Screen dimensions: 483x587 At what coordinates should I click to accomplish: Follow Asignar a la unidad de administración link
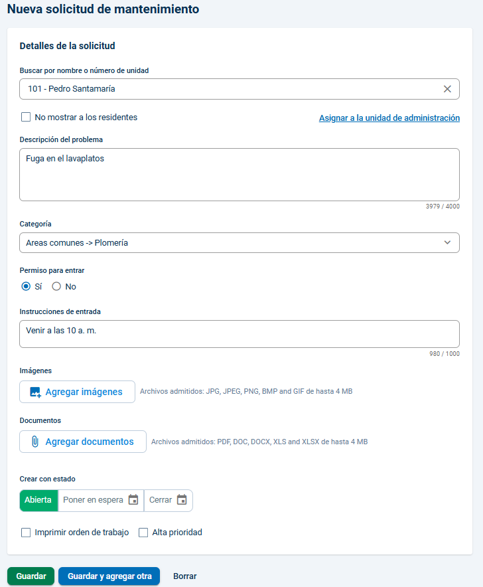(x=389, y=118)
